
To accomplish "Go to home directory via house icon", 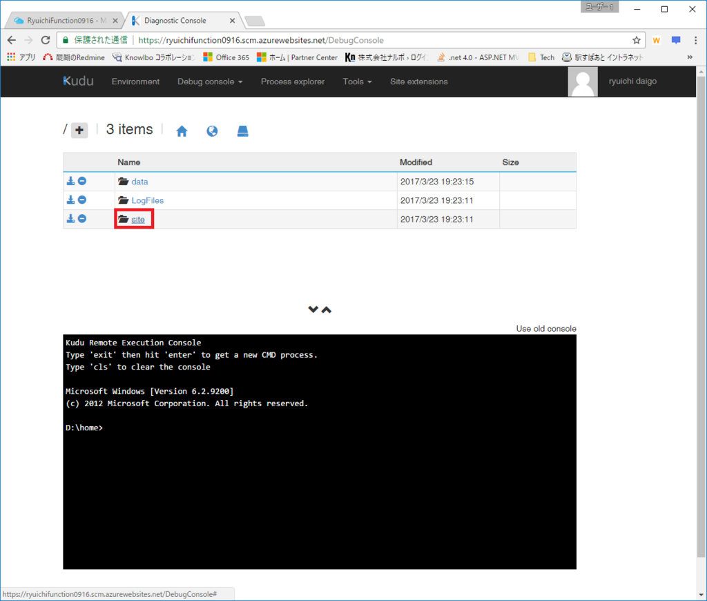I will [182, 131].
